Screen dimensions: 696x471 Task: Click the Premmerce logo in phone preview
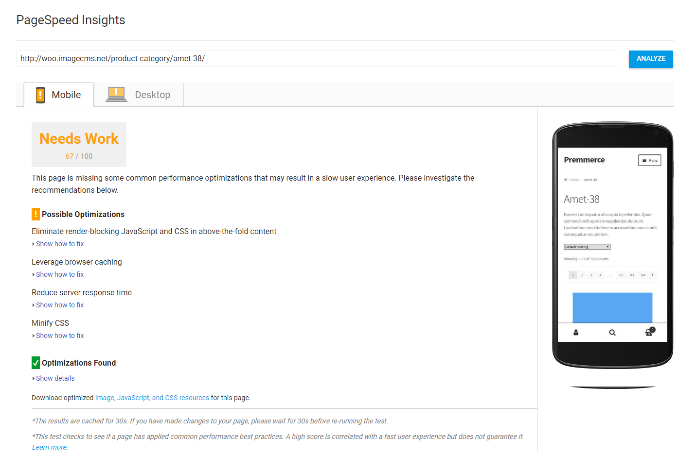(584, 160)
